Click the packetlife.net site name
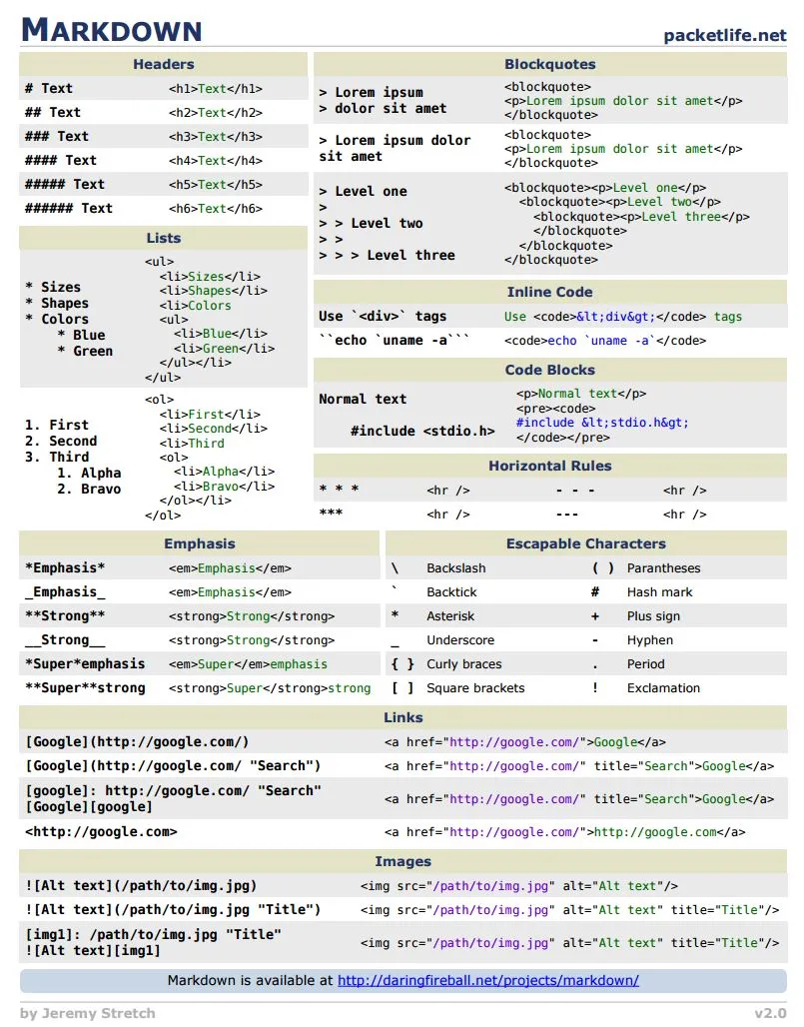 coord(725,35)
